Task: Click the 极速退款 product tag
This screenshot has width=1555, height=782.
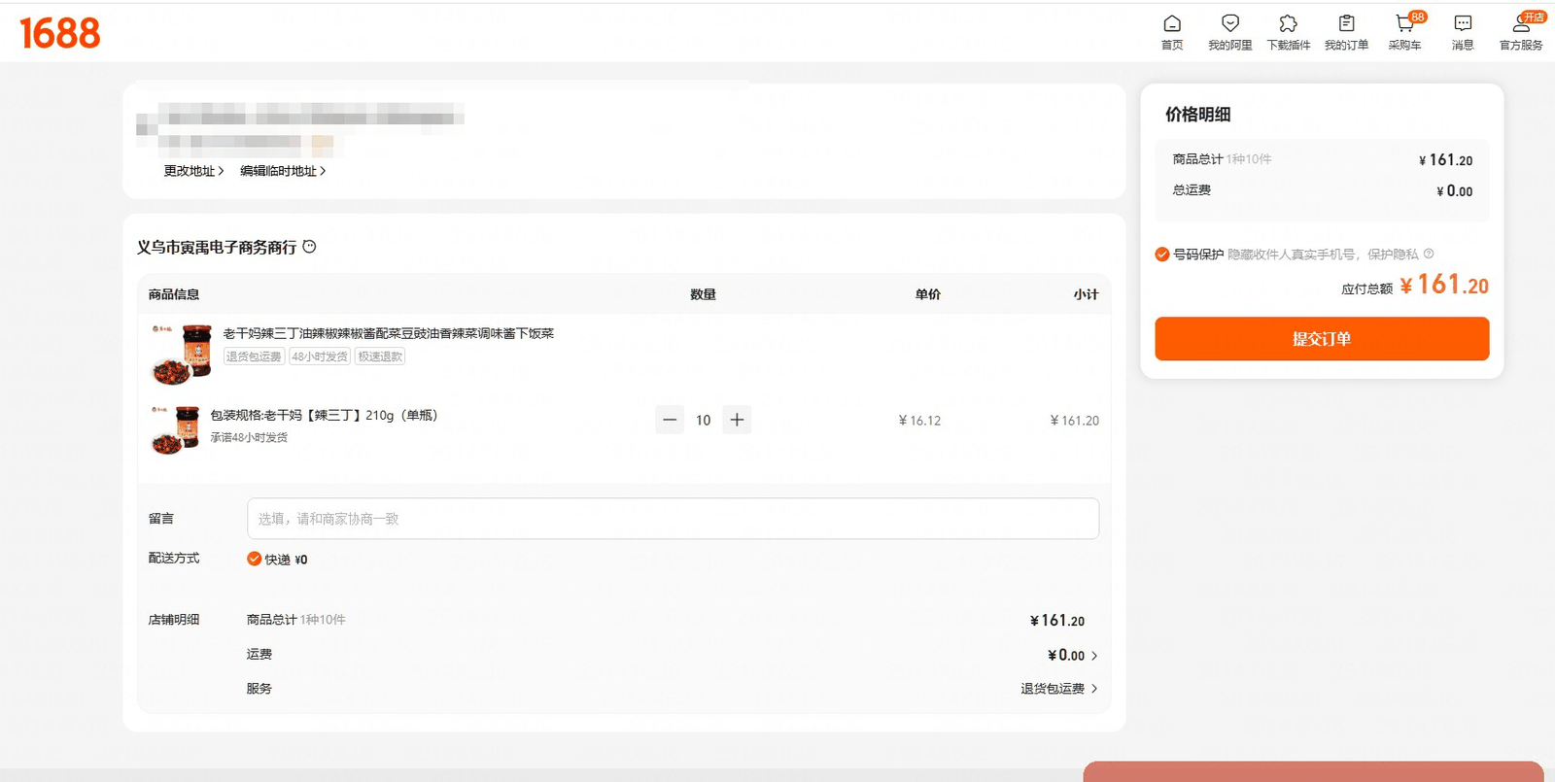Action: pyautogui.click(x=380, y=357)
